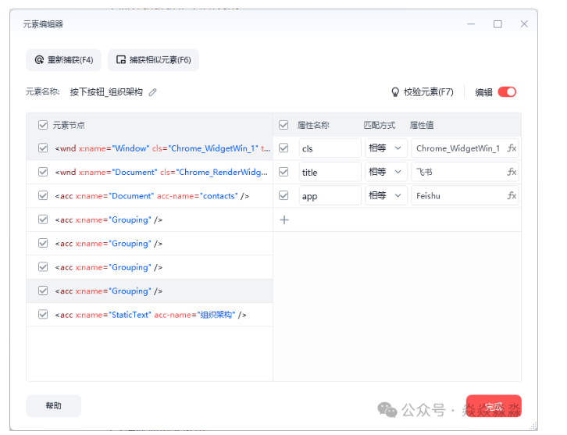Click the cls attribute name field

point(330,148)
